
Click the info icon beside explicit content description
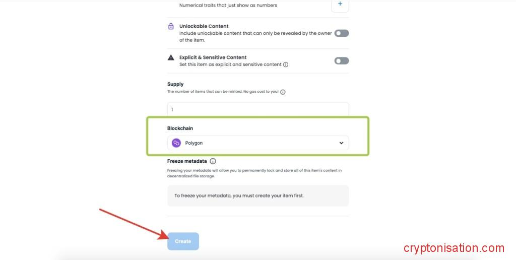(x=286, y=64)
